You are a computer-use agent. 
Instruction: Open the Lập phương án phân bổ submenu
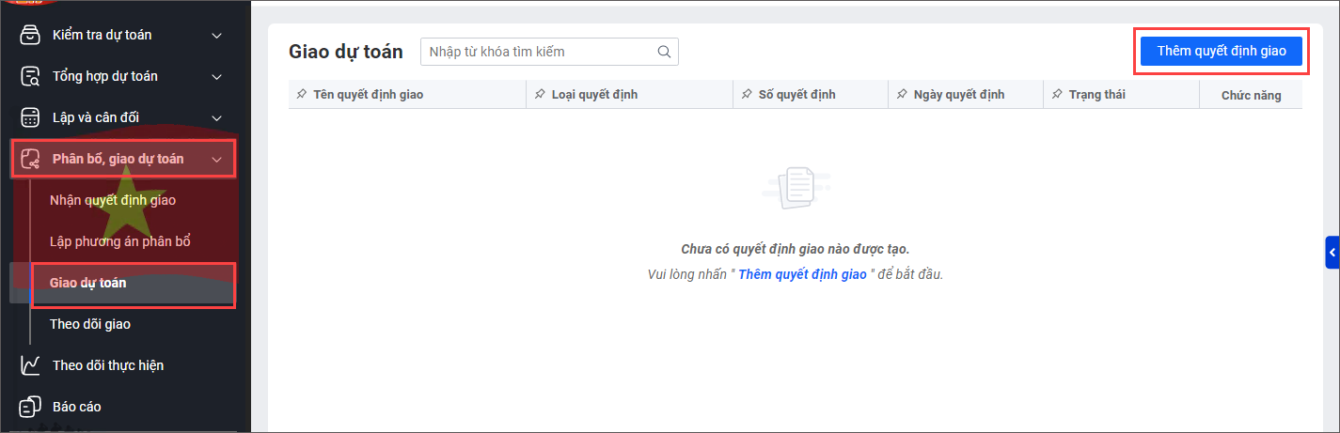pyautogui.click(x=120, y=241)
